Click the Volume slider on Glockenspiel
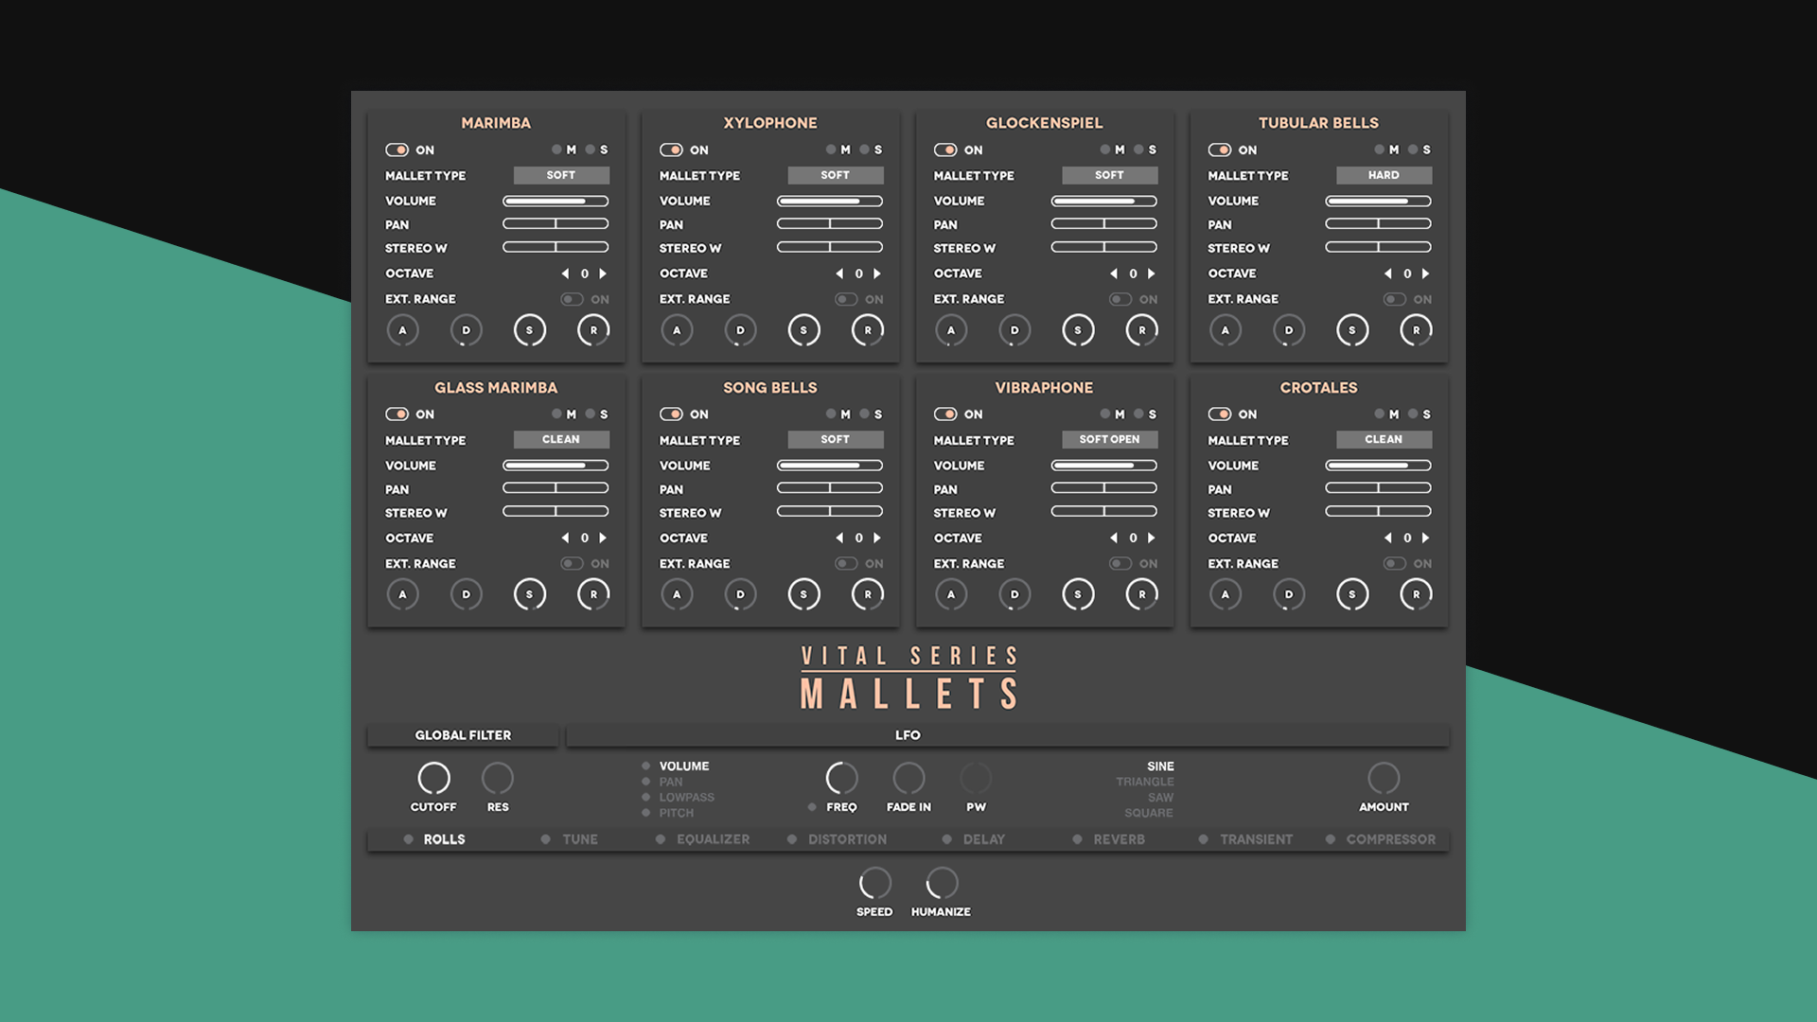This screenshot has width=1817, height=1022. pyautogui.click(x=1104, y=201)
